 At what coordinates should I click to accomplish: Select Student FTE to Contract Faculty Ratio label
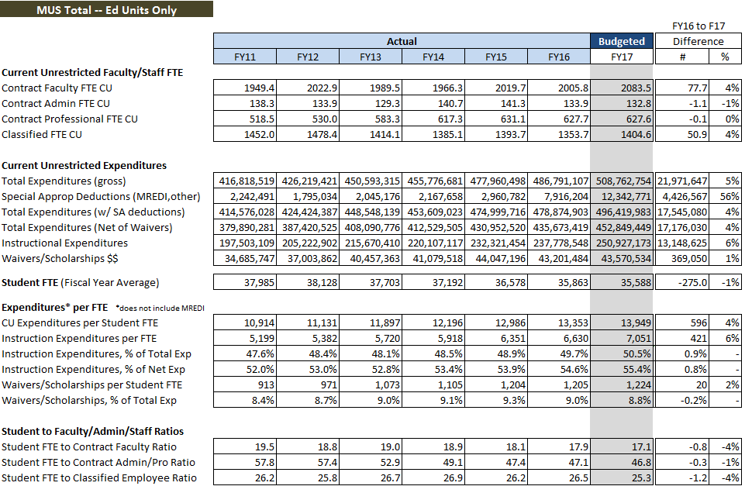coord(89,447)
